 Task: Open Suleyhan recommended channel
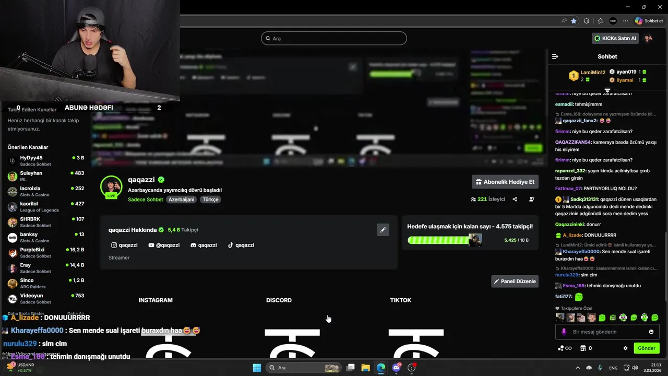point(46,176)
